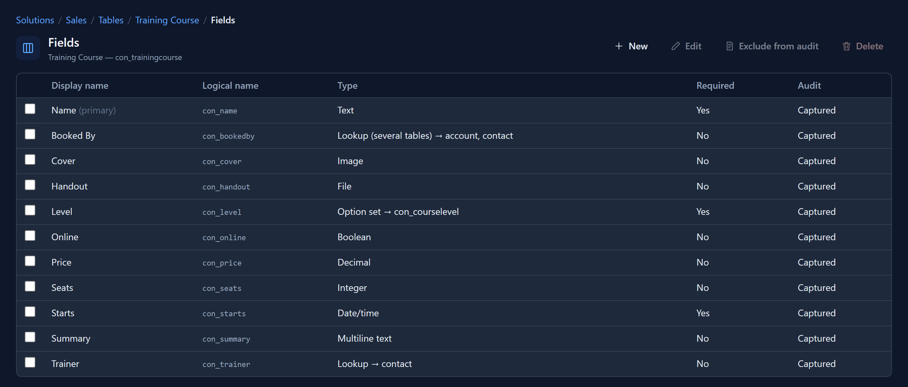Click the con_bookedby logical name

pos(228,136)
